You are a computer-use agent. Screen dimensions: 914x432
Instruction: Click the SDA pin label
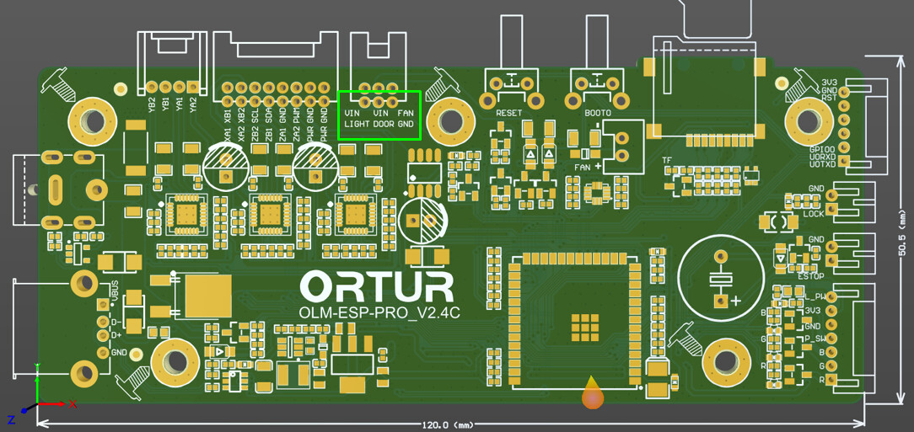coord(269,115)
